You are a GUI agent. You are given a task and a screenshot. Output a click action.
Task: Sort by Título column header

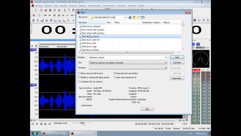pyautogui.click(x=127, y=23)
